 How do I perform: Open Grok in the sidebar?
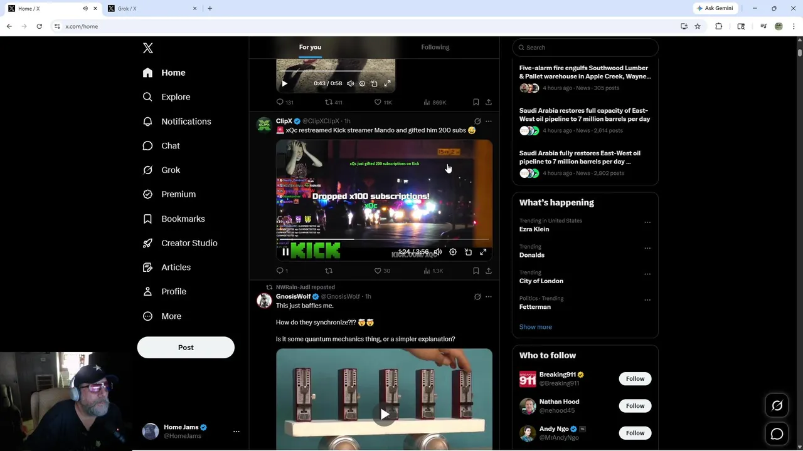[x=161, y=170]
